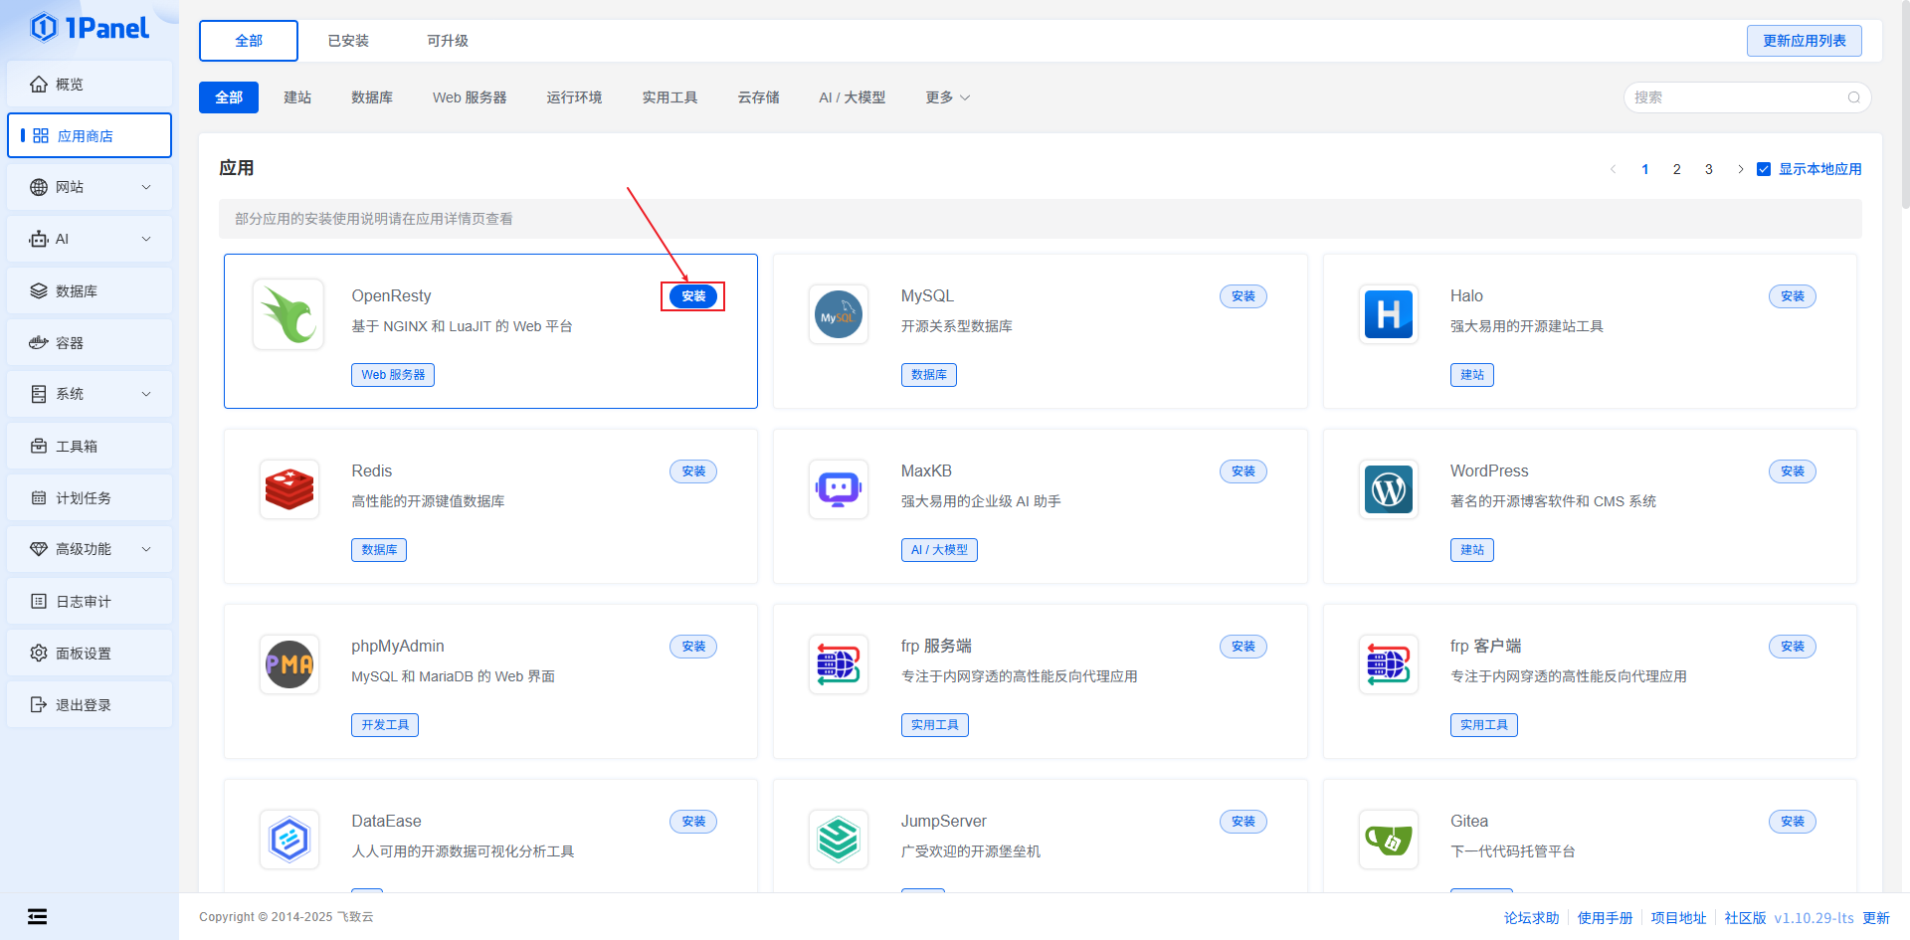Filter by 云存储 category
Image resolution: width=1910 pixels, height=940 pixels.
coord(758,97)
